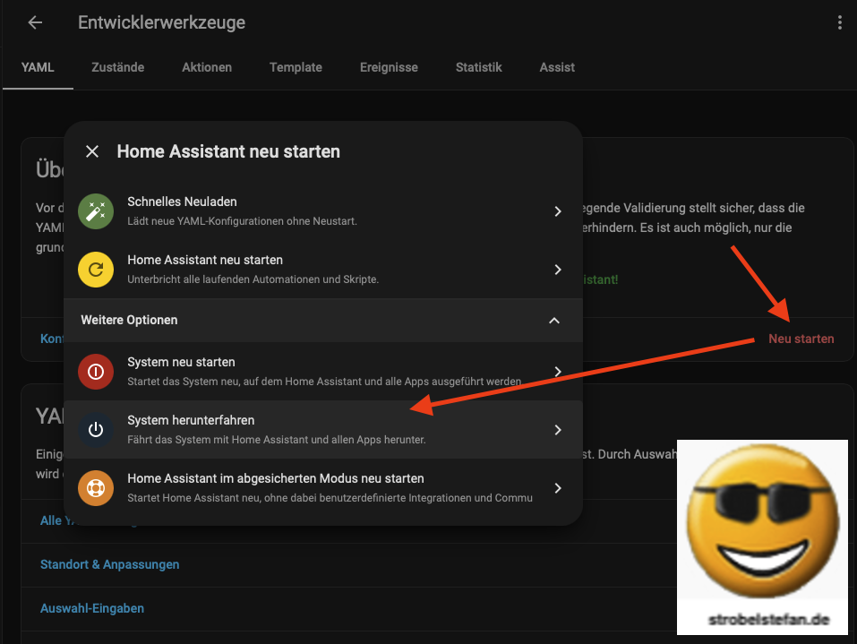This screenshot has width=857, height=644.
Task: Choose Home Assistant im abgesicherten Modus neu starten
Action: pos(276,478)
